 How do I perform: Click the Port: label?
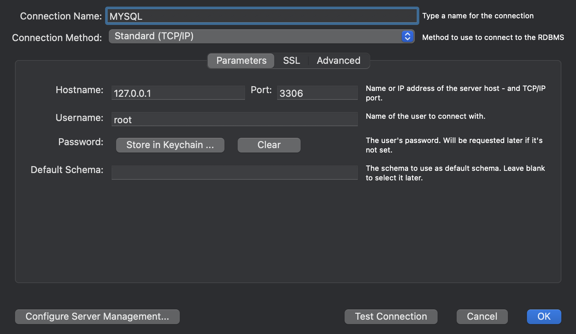(261, 90)
